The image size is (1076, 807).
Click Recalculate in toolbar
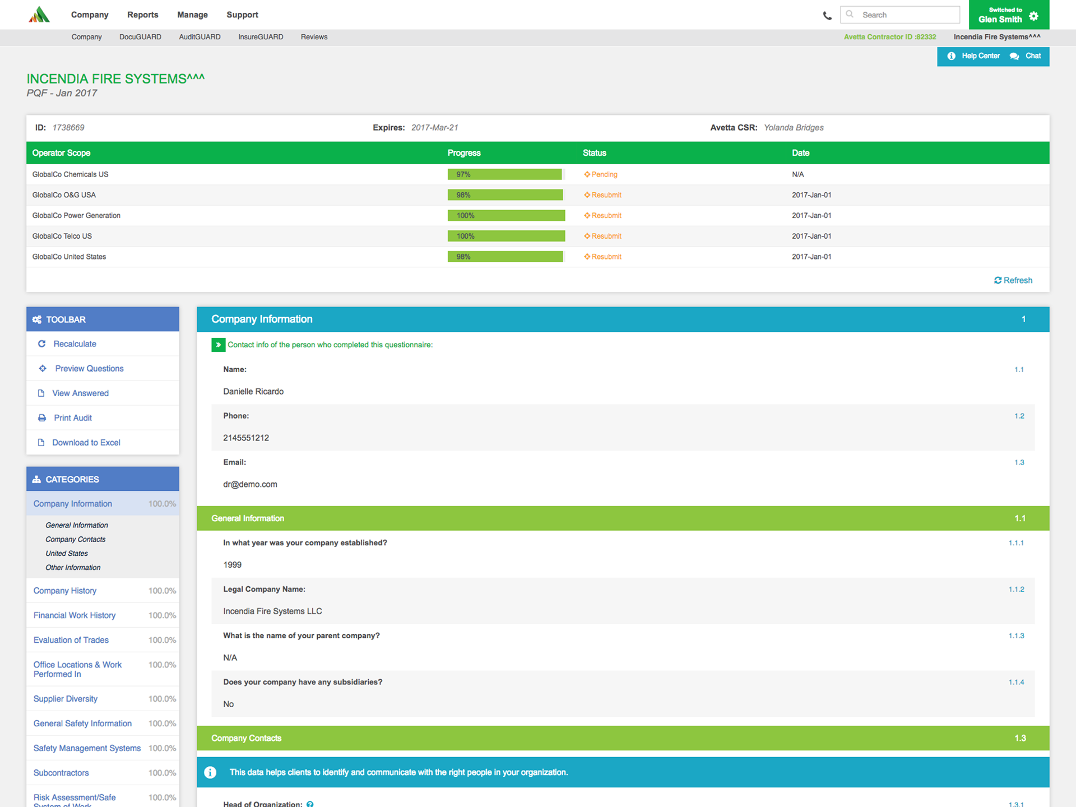click(x=75, y=344)
